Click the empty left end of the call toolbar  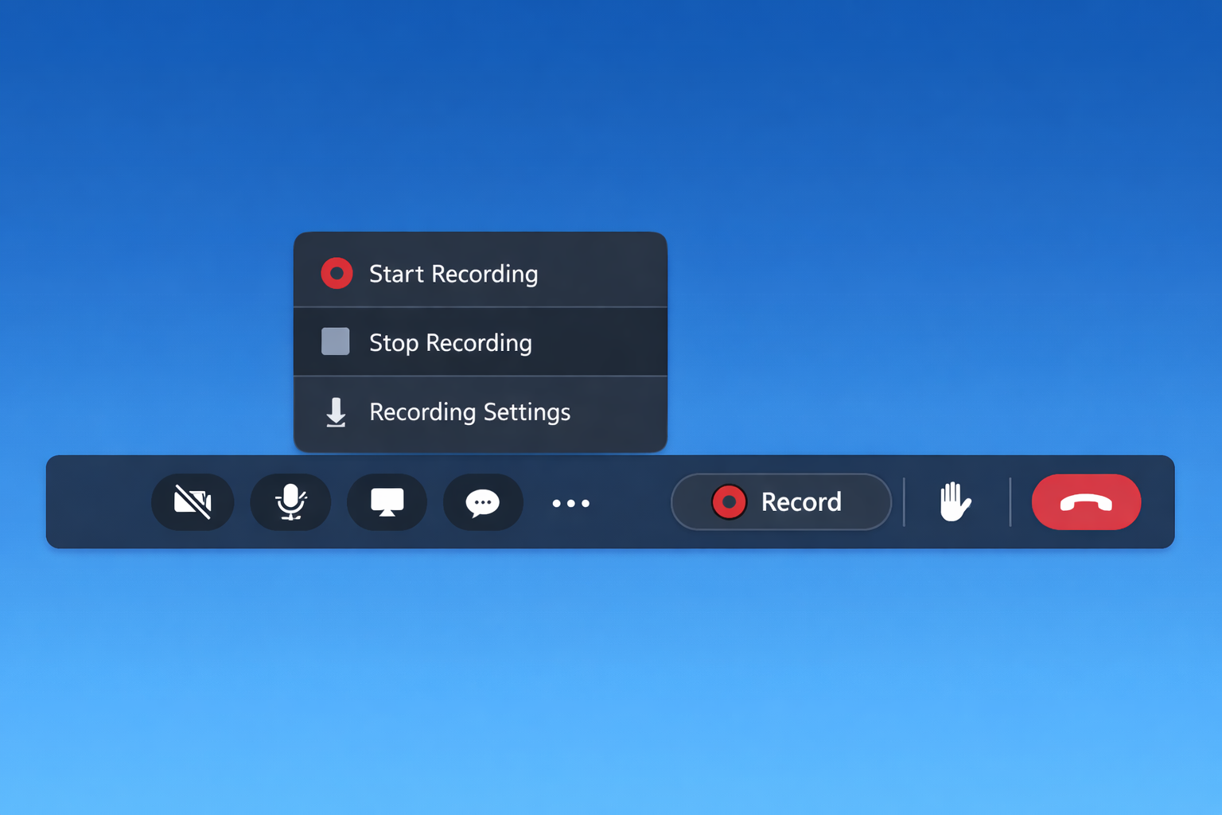95,502
